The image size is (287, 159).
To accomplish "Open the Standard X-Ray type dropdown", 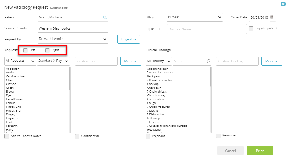I will (54, 61).
